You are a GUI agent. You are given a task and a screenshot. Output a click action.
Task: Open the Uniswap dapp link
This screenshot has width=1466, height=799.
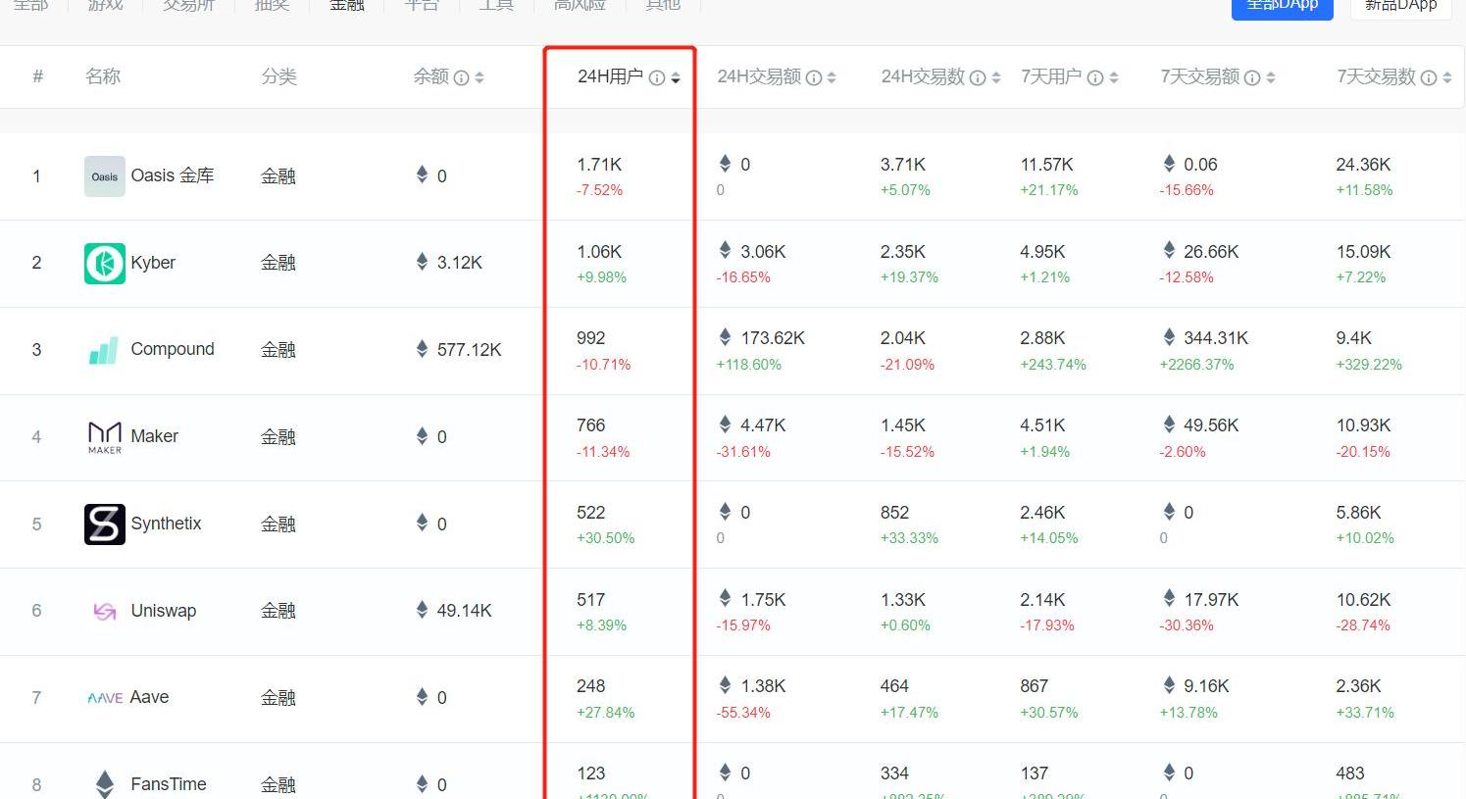[x=164, y=611]
